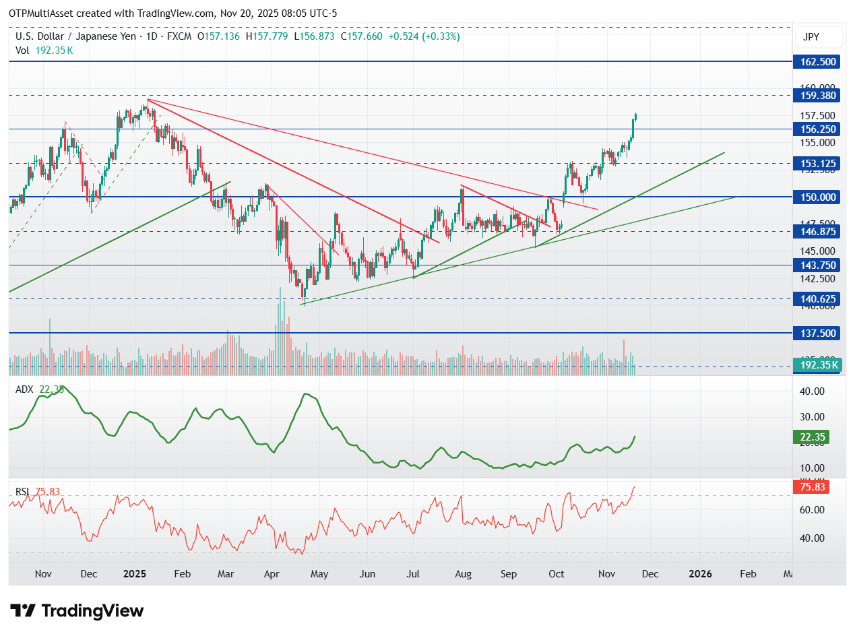
Task: Click the red 75.83 RSI value label
Action: click(812, 486)
